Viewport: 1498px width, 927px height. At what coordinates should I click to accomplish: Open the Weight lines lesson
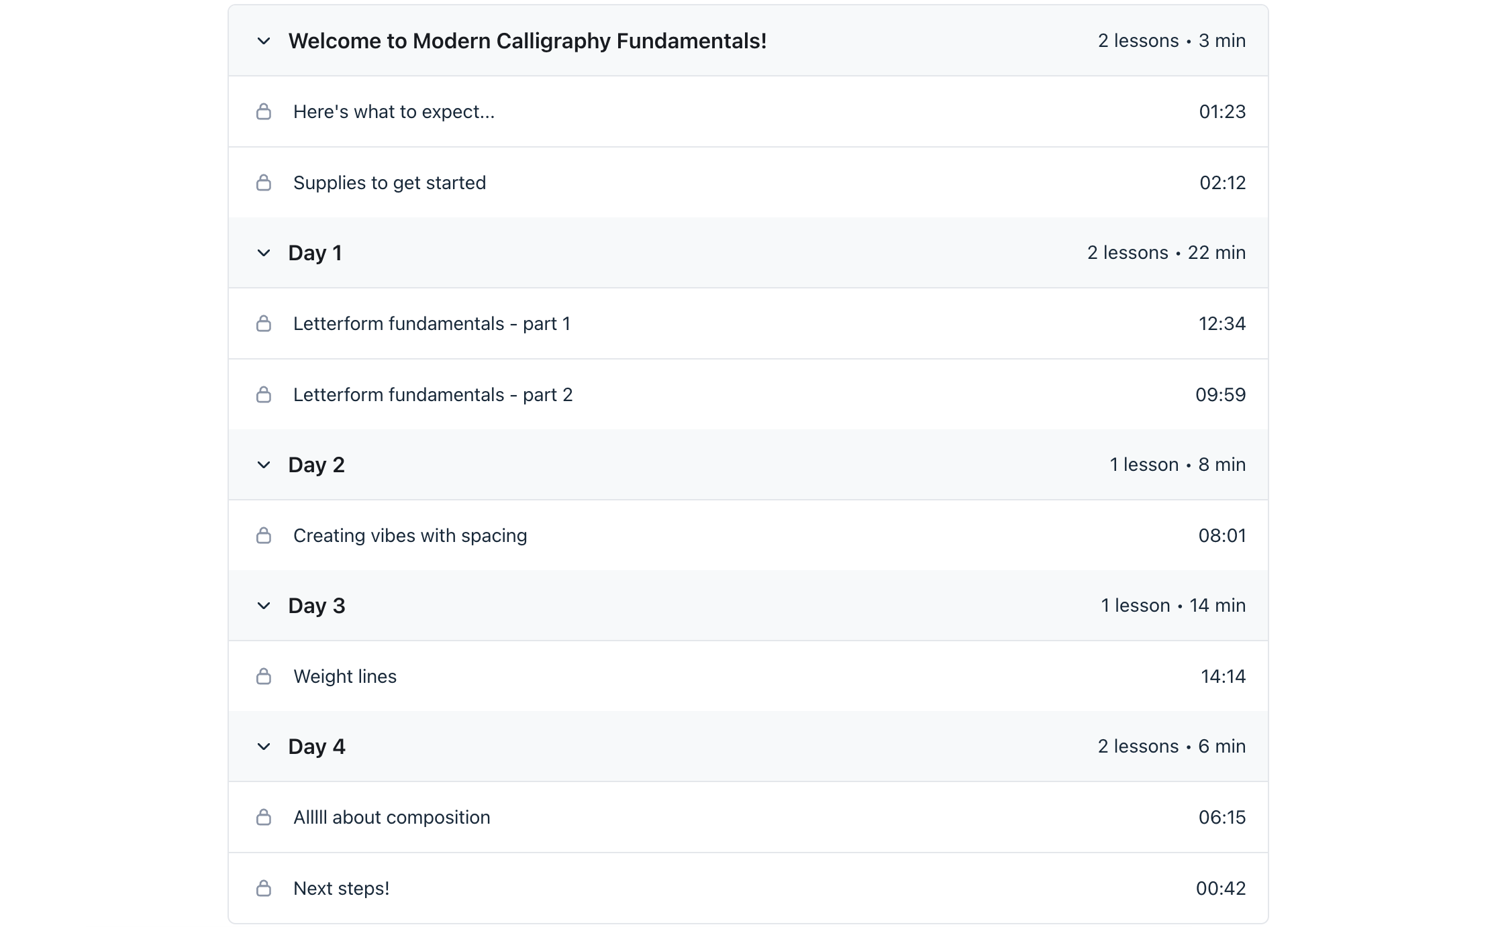click(345, 676)
